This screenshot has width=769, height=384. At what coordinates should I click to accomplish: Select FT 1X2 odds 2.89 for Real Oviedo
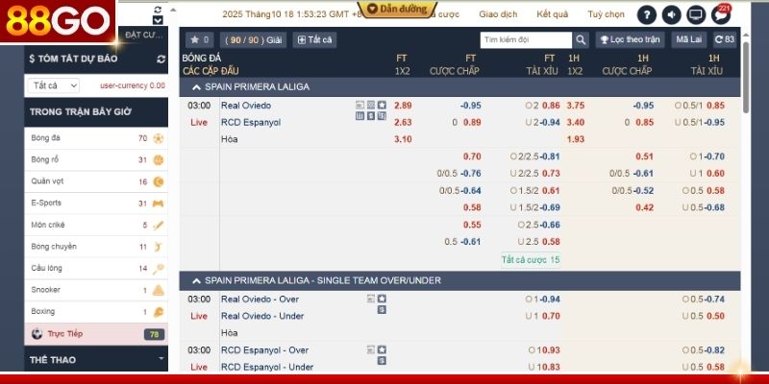coord(403,106)
